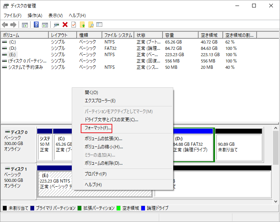The height and width of the screenshot is (222, 280).
Task: Sort by 空き領域 column header
Action: click(211, 35)
